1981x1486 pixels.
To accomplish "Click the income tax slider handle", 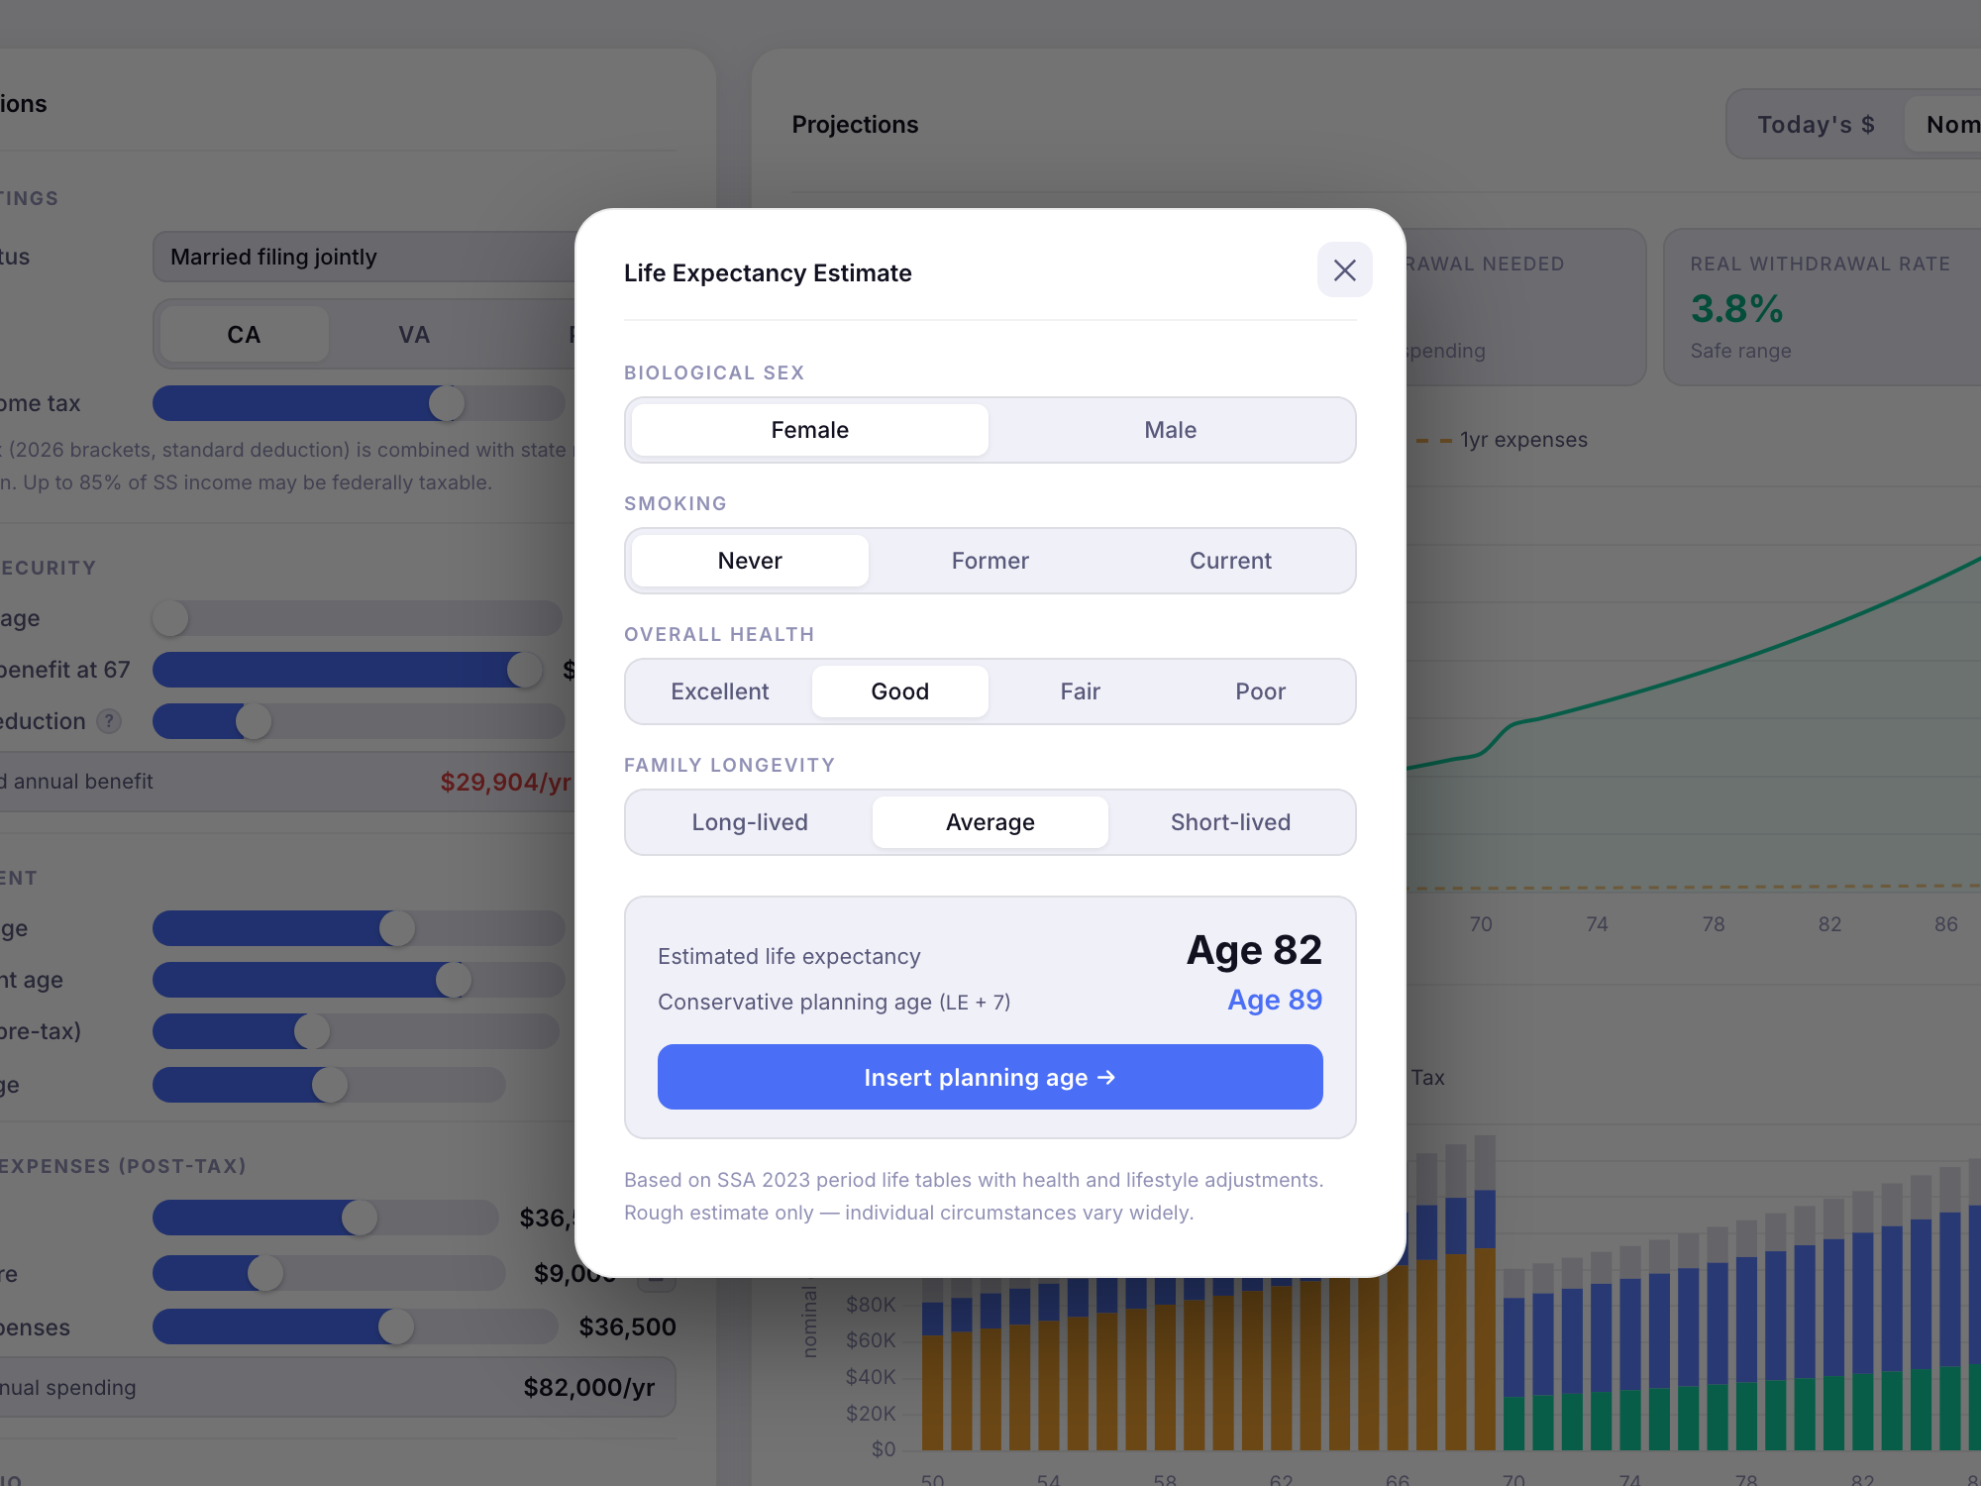I will click(x=447, y=403).
